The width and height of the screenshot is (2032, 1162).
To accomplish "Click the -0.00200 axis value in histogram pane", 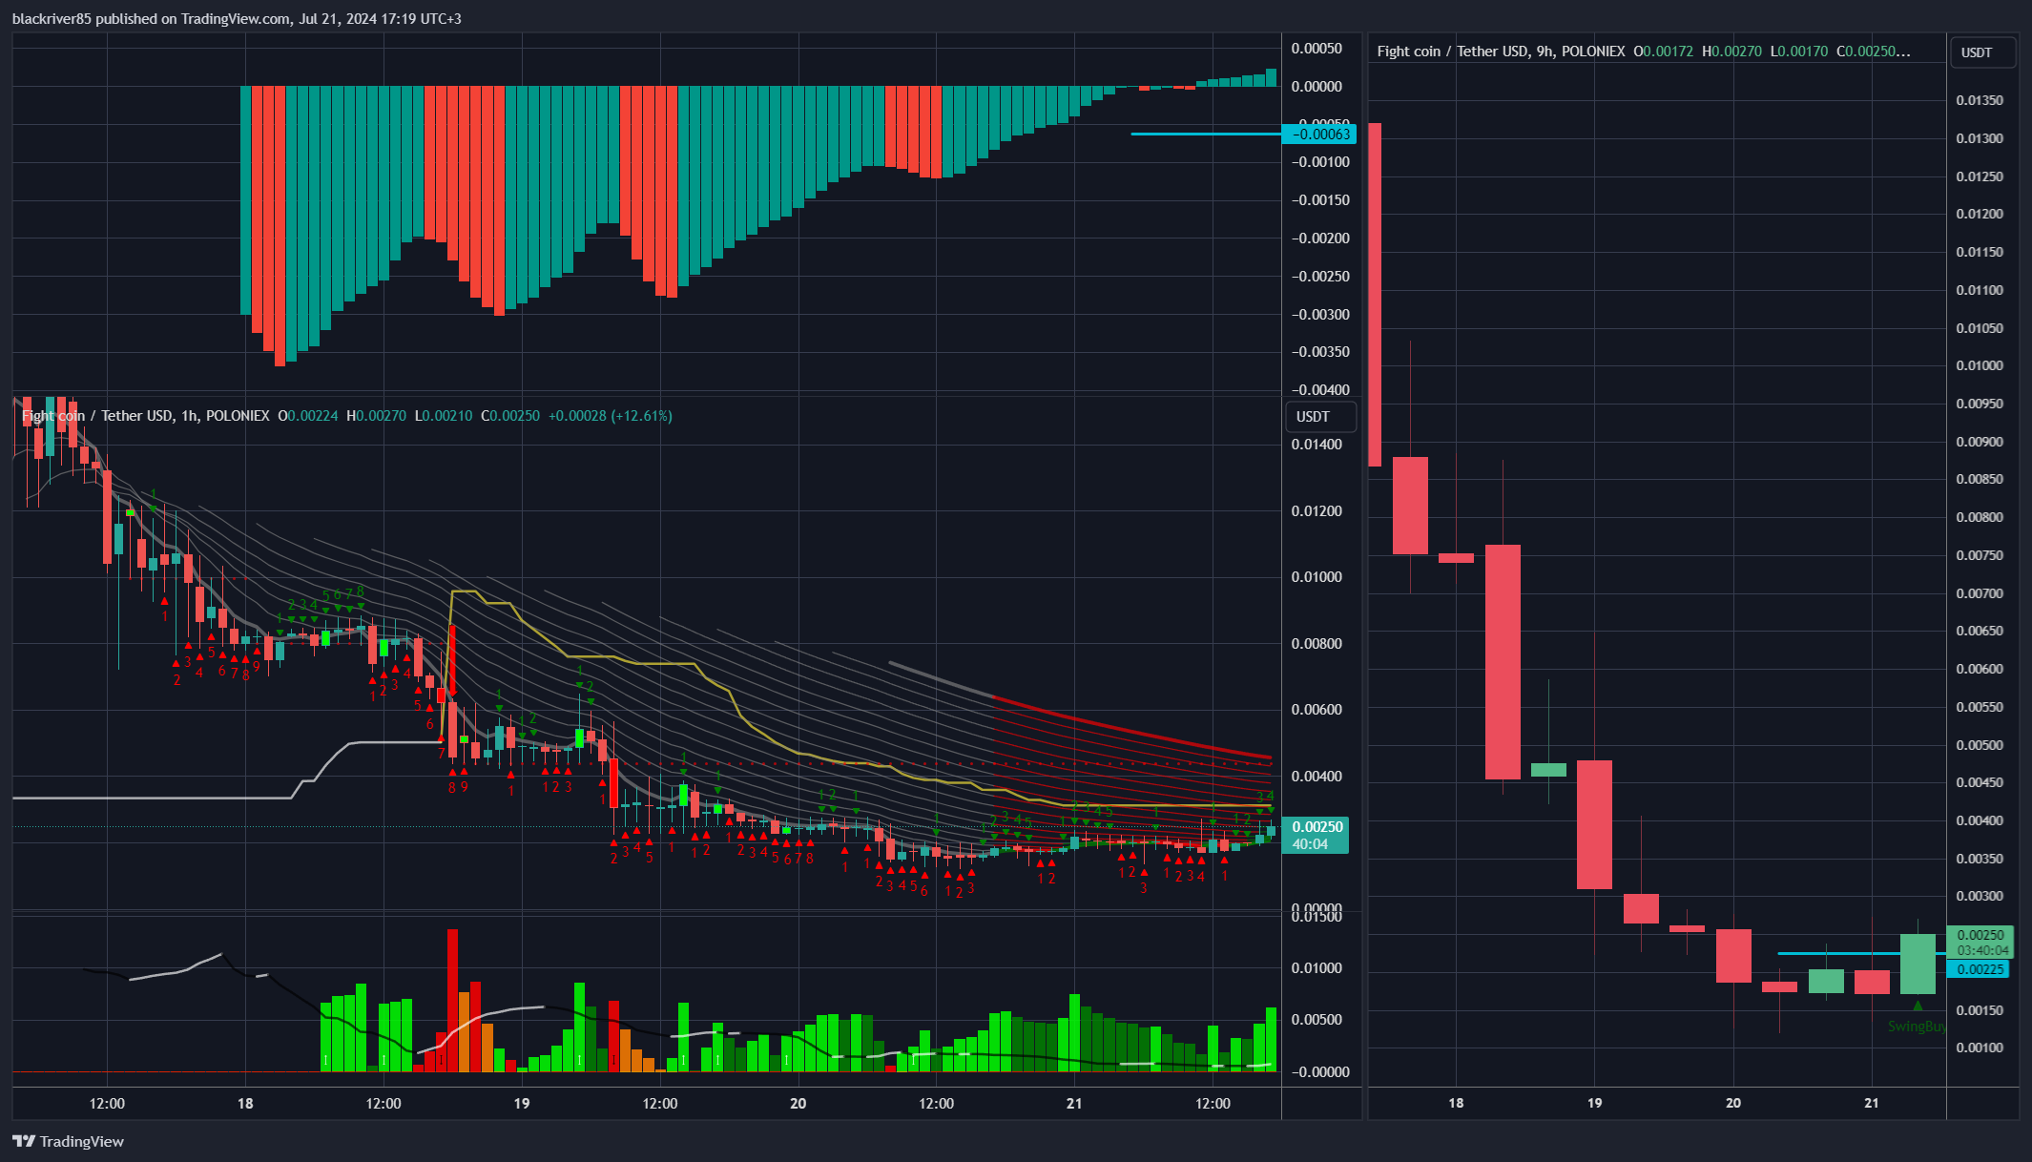I will pos(1320,239).
